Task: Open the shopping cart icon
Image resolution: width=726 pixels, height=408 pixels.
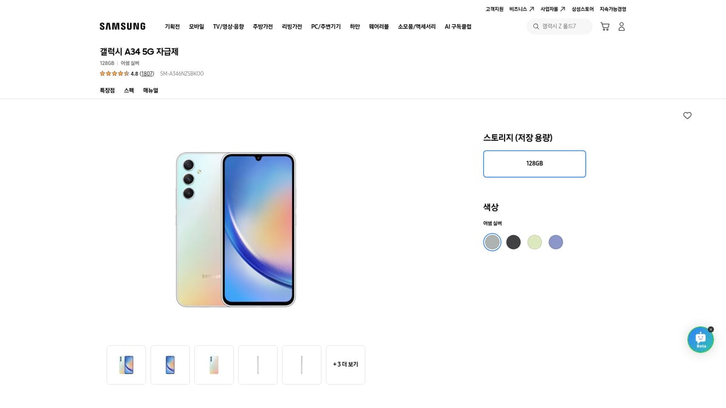Action: 604,27
